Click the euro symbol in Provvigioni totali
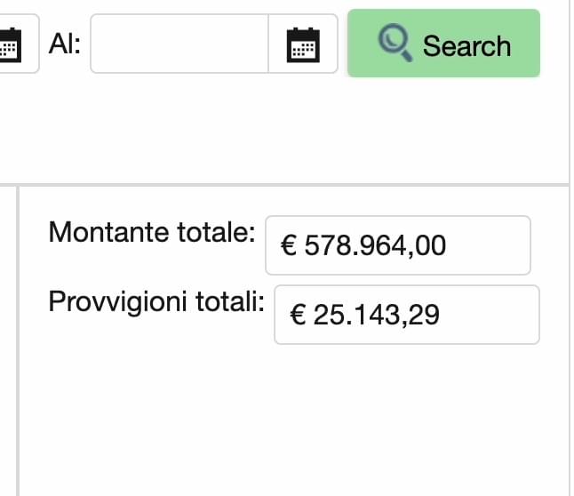574x496 pixels. tap(298, 315)
